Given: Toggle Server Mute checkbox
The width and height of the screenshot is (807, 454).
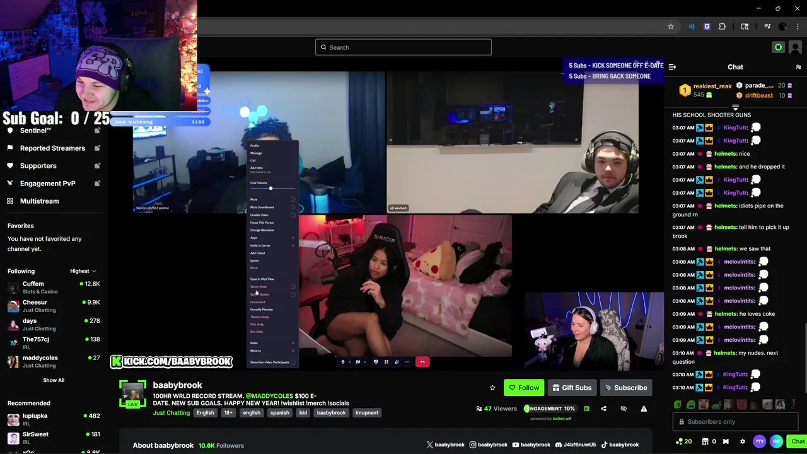Looking at the screenshot, I should click(293, 287).
